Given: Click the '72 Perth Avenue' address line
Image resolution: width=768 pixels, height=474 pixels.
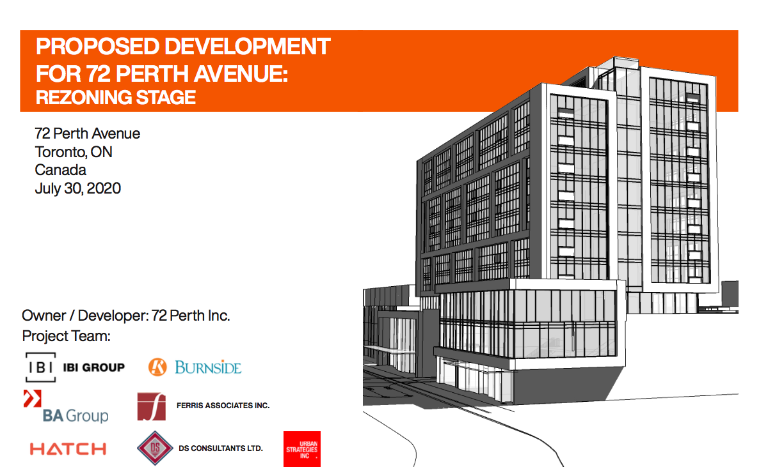Looking at the screenshot, I should pyautogui.click(x=88, y=134).
